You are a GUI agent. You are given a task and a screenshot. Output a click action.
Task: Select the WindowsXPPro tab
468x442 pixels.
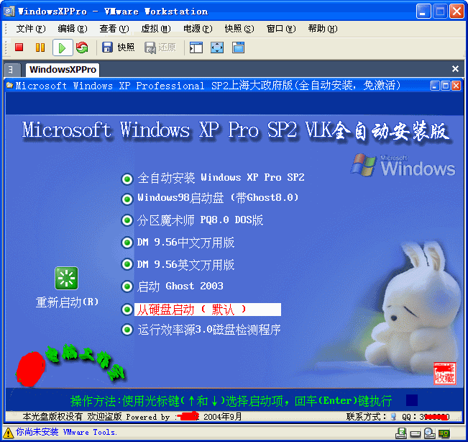pyautogui.click(x=63, y=70)
